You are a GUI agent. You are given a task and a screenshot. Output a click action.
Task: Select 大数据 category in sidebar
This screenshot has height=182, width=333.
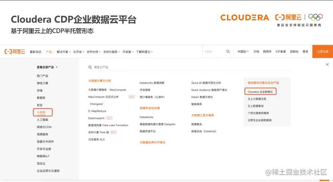click(41, 112)
